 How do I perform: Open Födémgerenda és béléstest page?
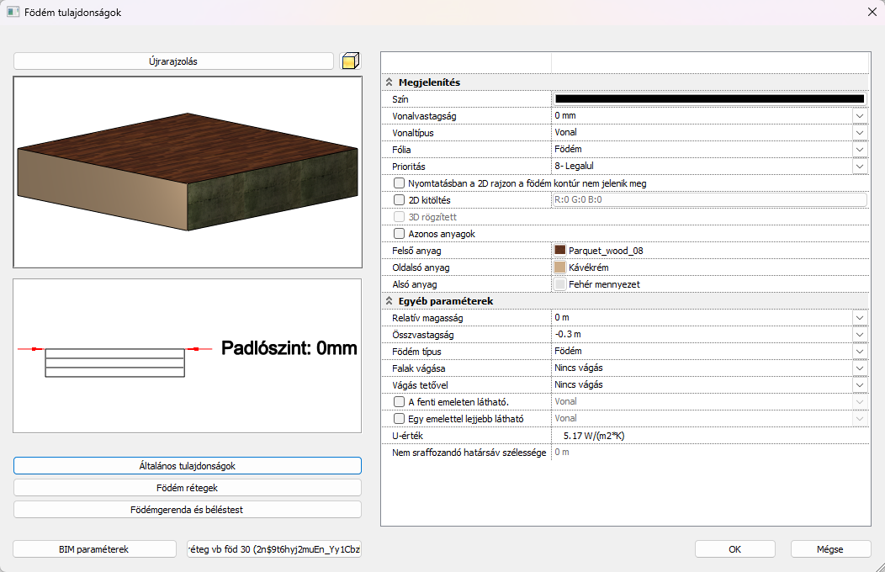point(188,510)
